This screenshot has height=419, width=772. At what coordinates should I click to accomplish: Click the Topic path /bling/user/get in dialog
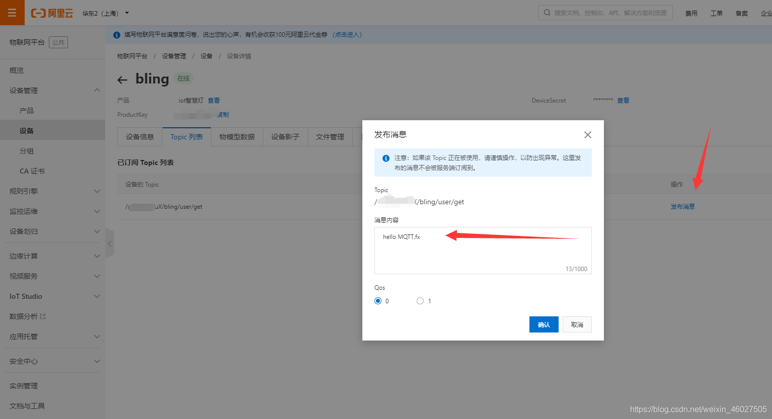pyautogui.click(x=419, y=202)
